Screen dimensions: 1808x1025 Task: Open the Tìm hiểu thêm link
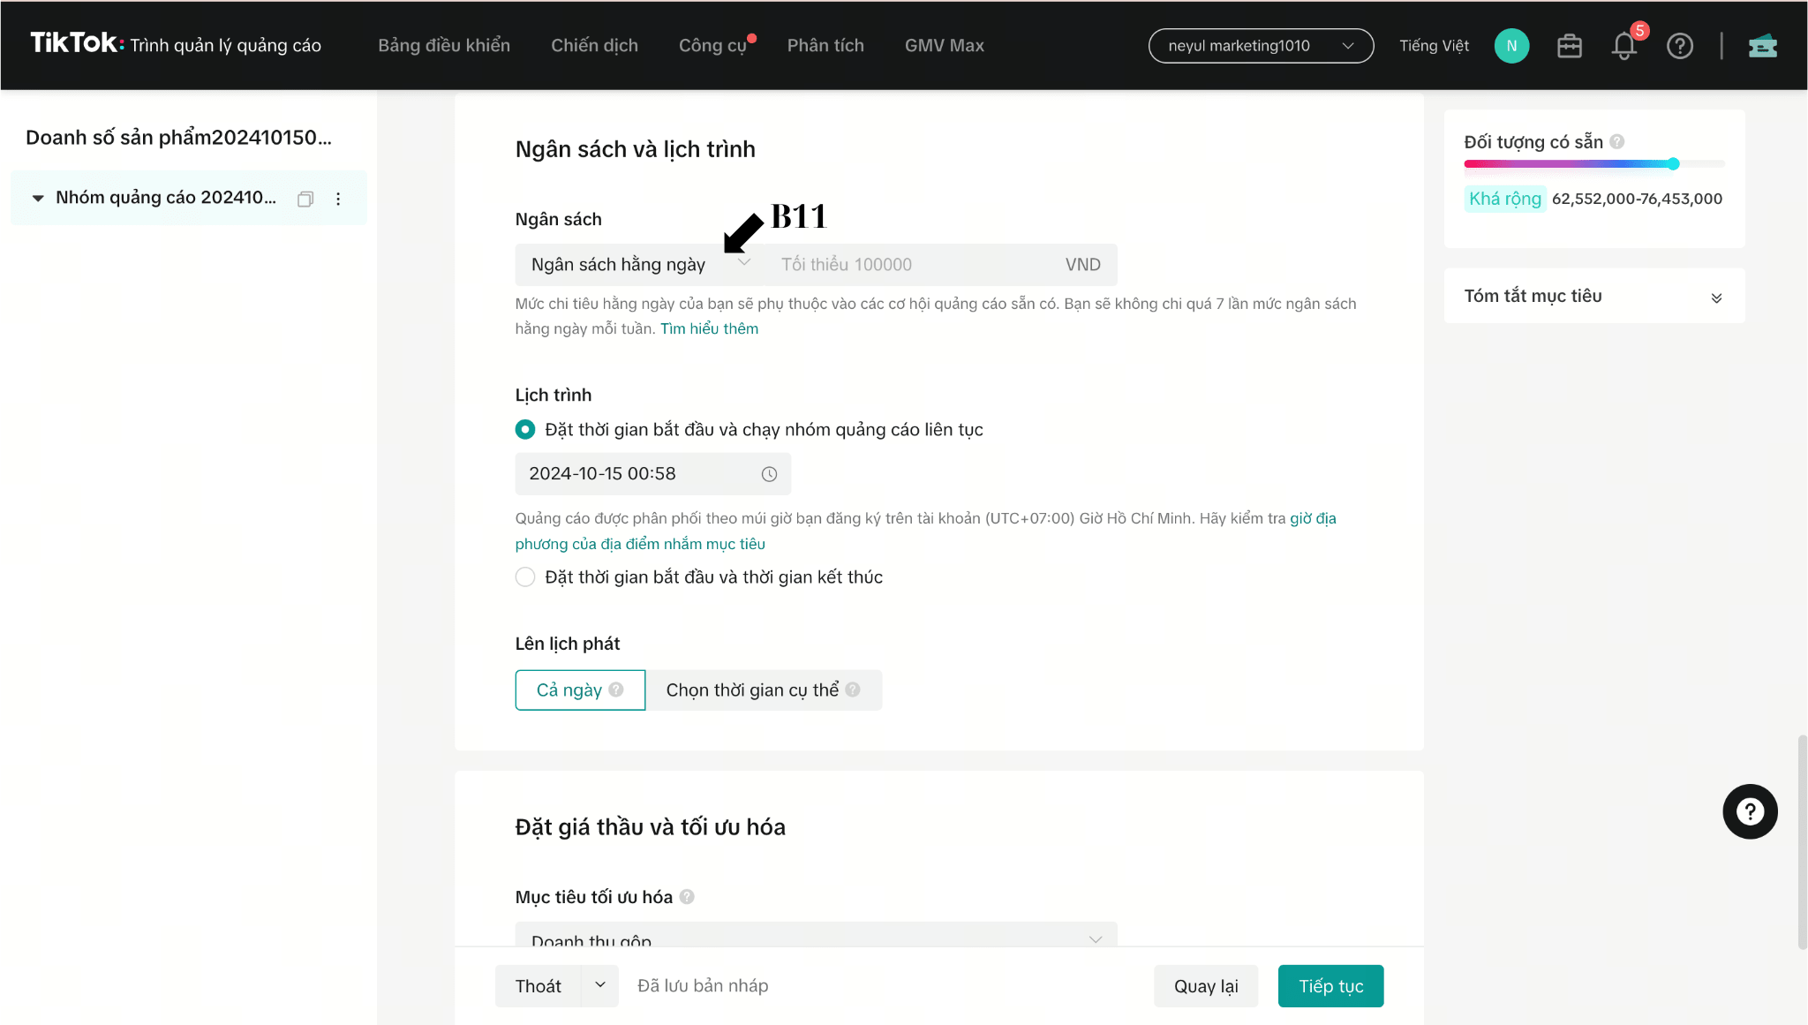[709, 328]
